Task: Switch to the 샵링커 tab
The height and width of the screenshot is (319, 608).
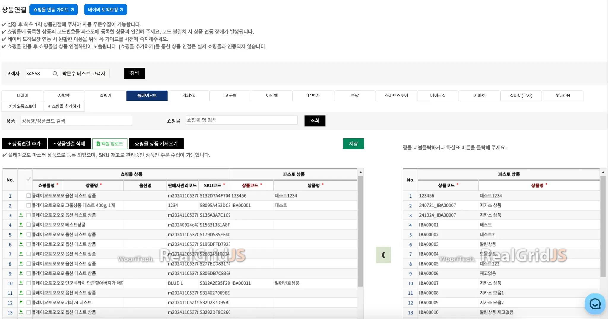Action: point(106,96)
